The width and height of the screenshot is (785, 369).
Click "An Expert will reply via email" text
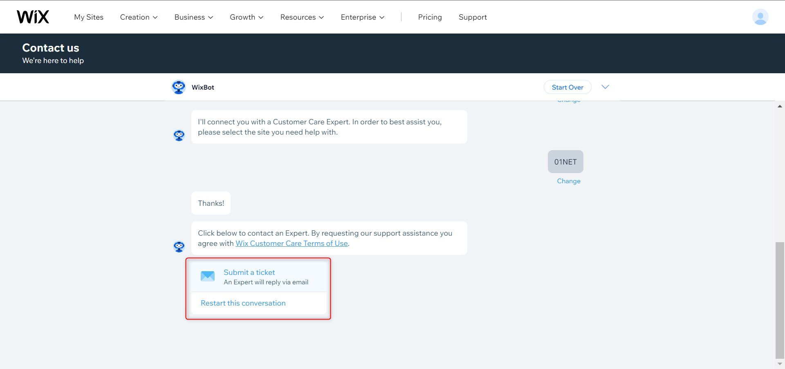(x=266, y=282)
